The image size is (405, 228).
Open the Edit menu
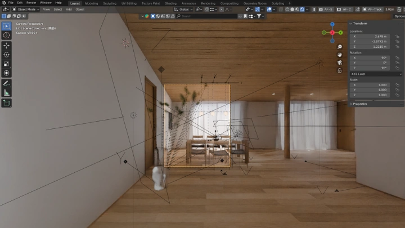click(x=20, y=3)
